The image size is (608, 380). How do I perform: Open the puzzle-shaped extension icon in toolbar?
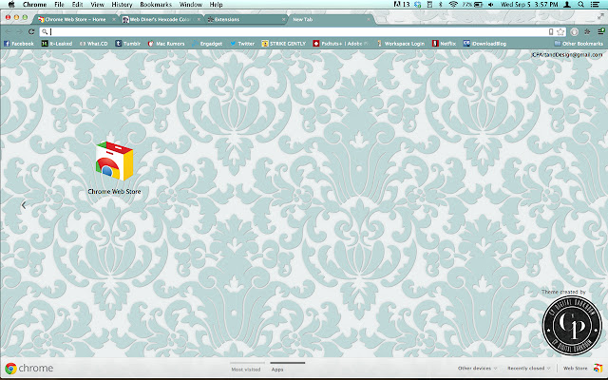click(587, 31)
